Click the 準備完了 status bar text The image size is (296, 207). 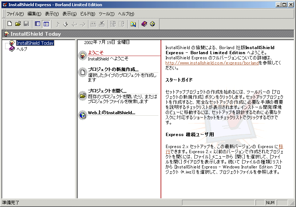click(11, 203)
